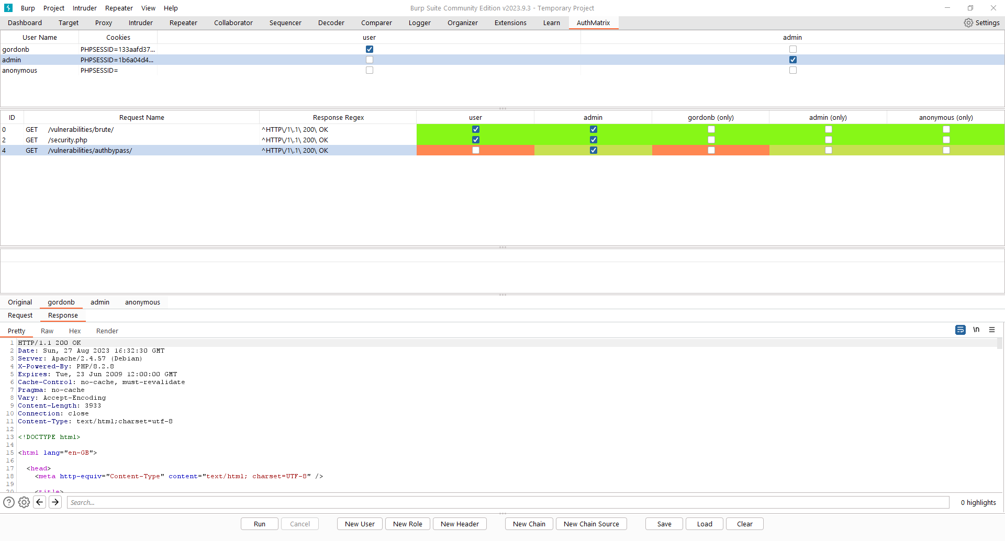
Task: Click the New User button
Action: 360,524
